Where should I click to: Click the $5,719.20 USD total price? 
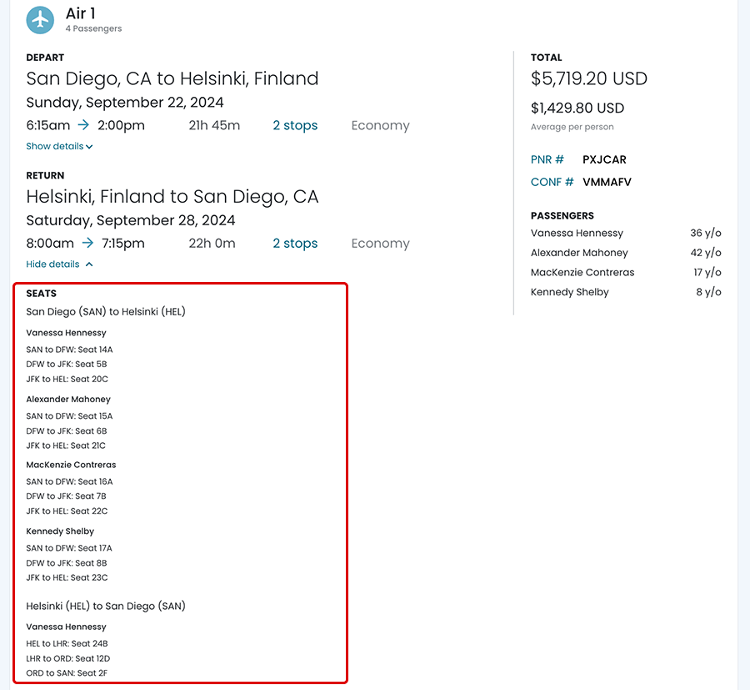point(588,79)
